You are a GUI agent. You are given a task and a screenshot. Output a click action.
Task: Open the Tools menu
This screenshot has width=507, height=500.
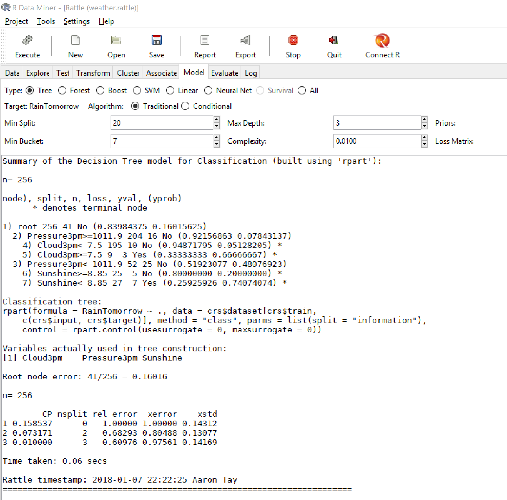pyautogui.click(x=46, y=21)
